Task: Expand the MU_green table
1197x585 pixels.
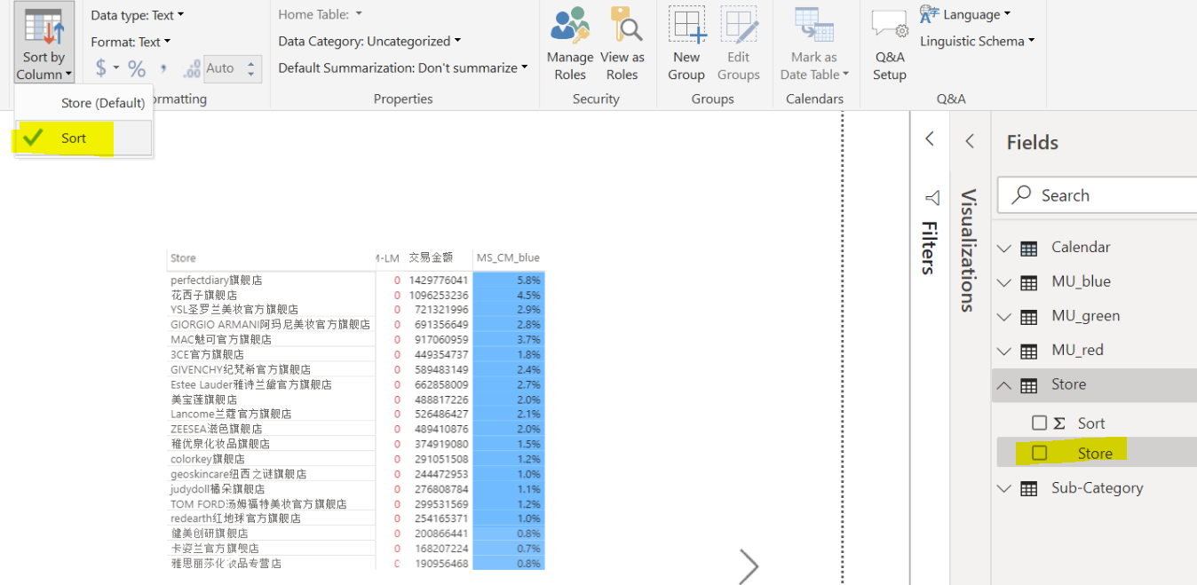Action: pos(1004,316)
